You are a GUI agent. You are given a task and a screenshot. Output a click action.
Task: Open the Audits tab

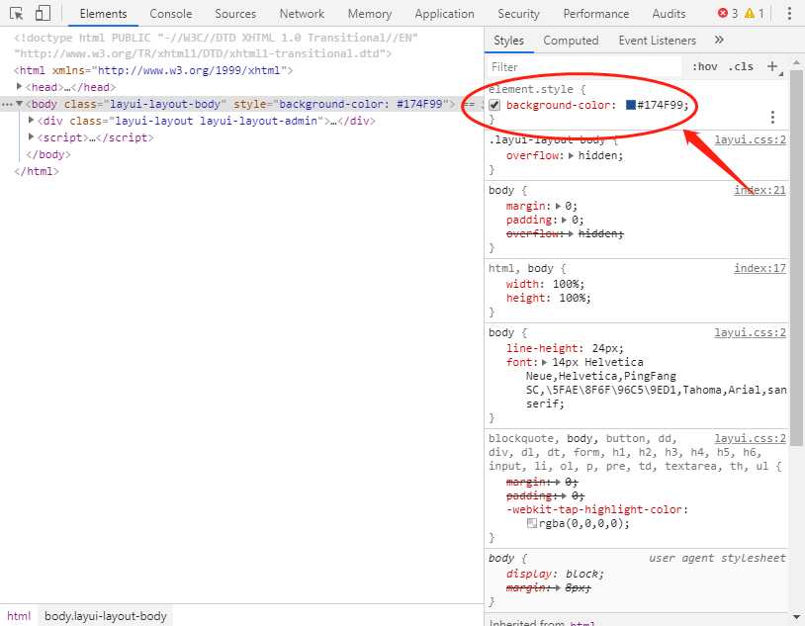tap(669, 14)
